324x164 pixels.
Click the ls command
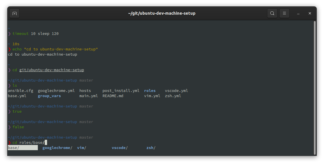pos(15,85)
